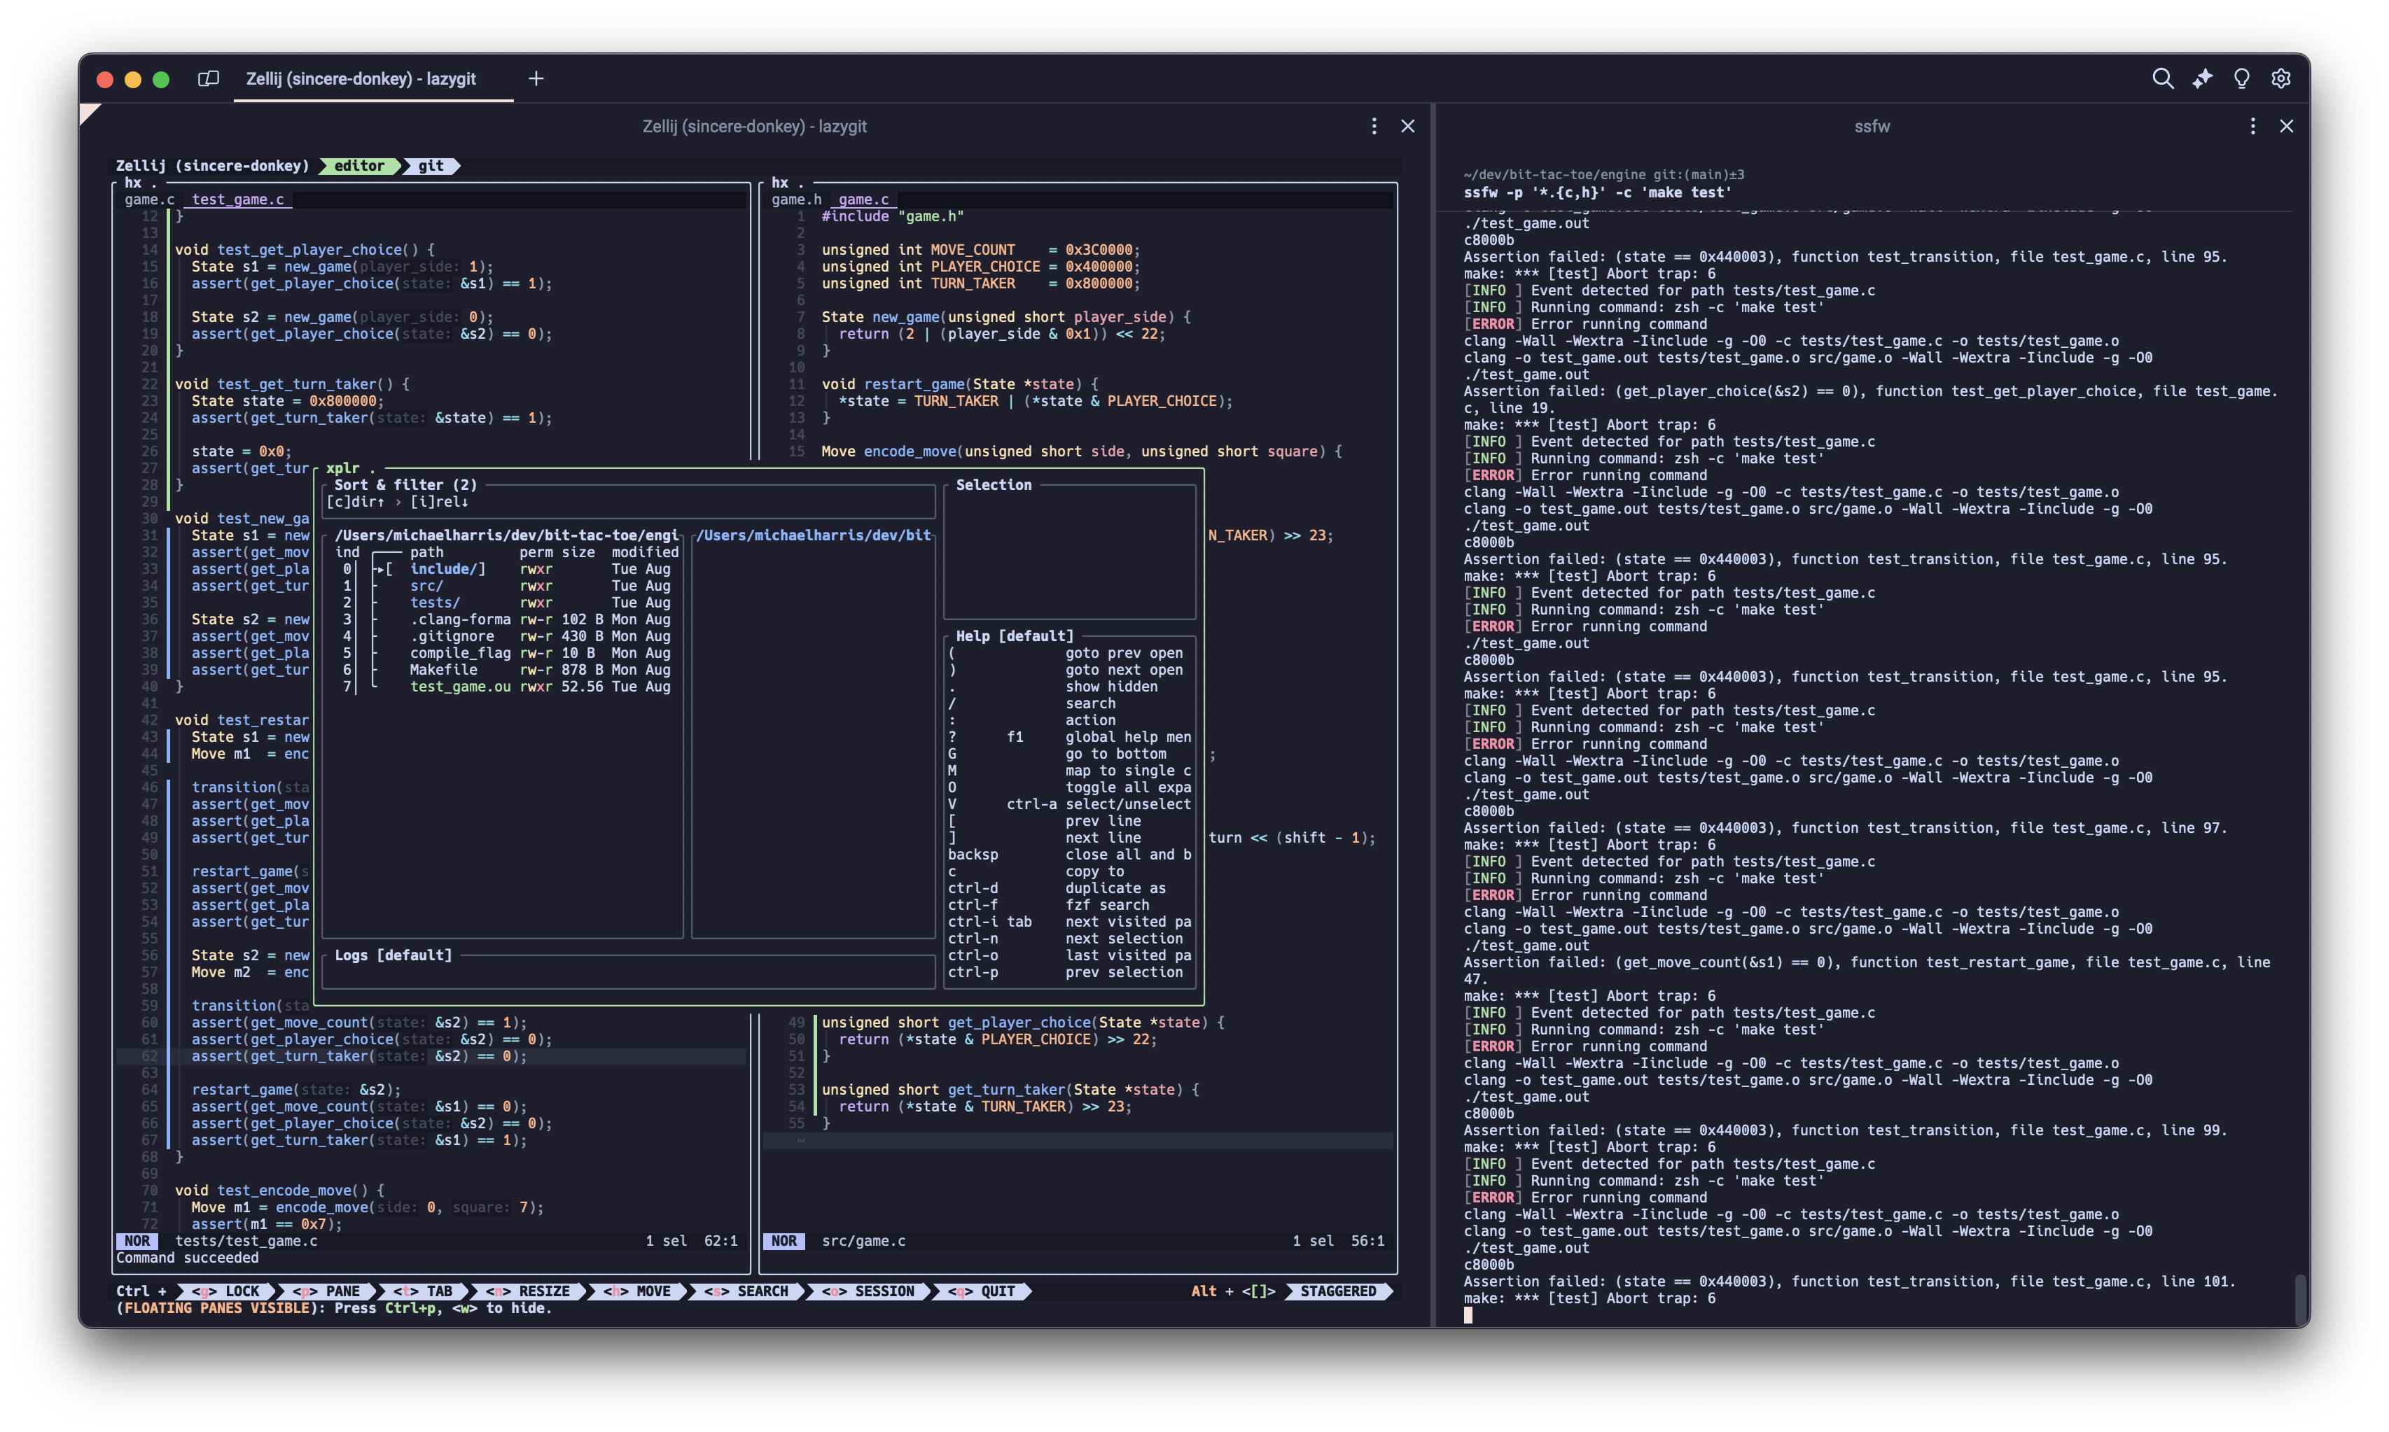Click the 56:1 cursor position indicator

click(1367, 1241)
